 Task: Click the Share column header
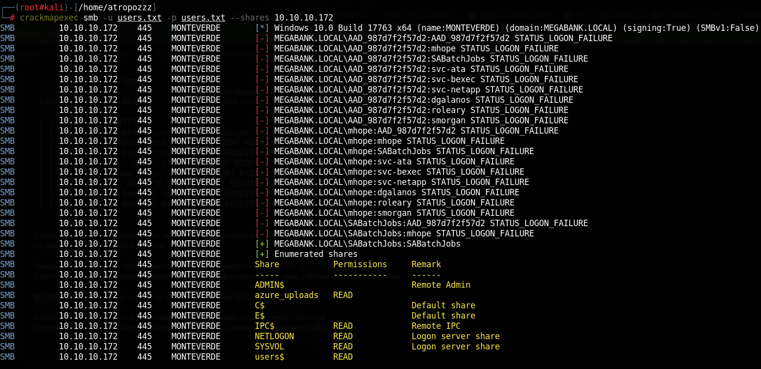click(x=267, y=264)
